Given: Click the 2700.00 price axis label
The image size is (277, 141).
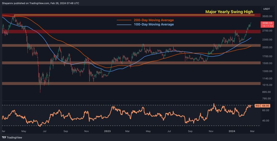Looking at the screenshot, I should pos(266,31).
